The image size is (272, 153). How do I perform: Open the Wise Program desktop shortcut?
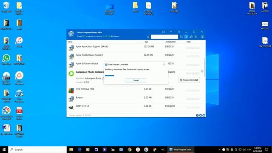point(19,96)
